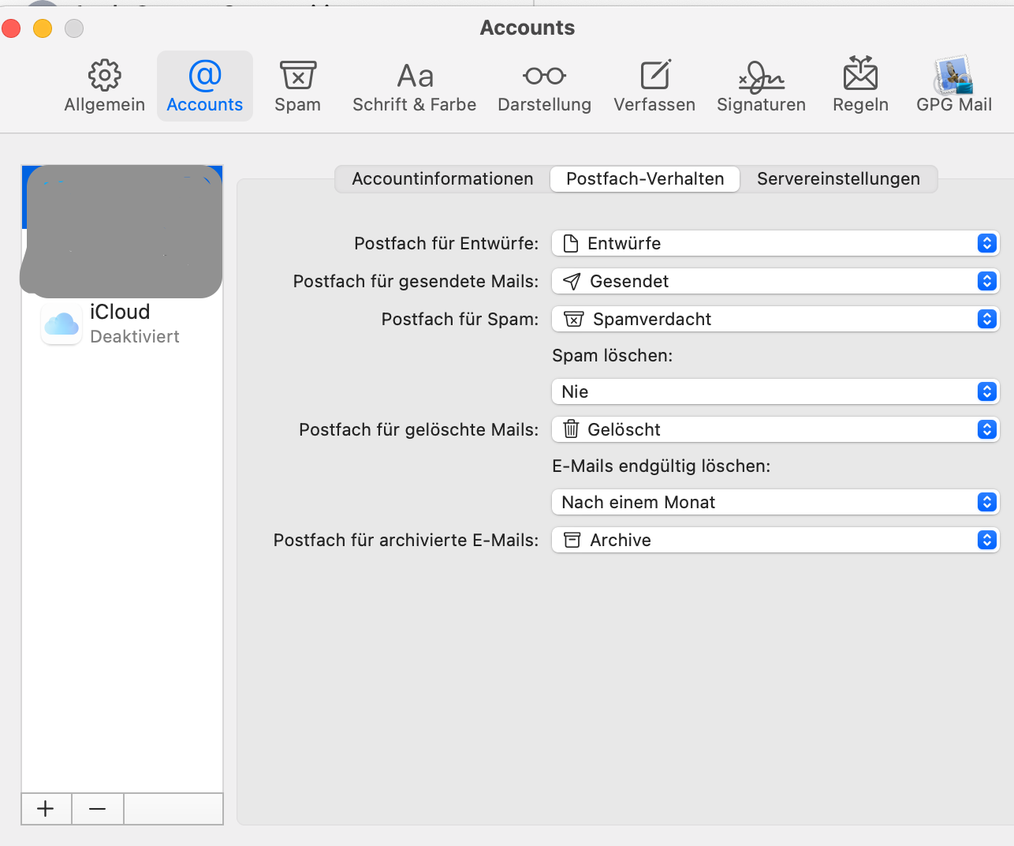Viewport: 1014px width, 846px height.
Task: Click the 'Postfach für gesendete Mails:' label
Action: [x=416, y=281]
